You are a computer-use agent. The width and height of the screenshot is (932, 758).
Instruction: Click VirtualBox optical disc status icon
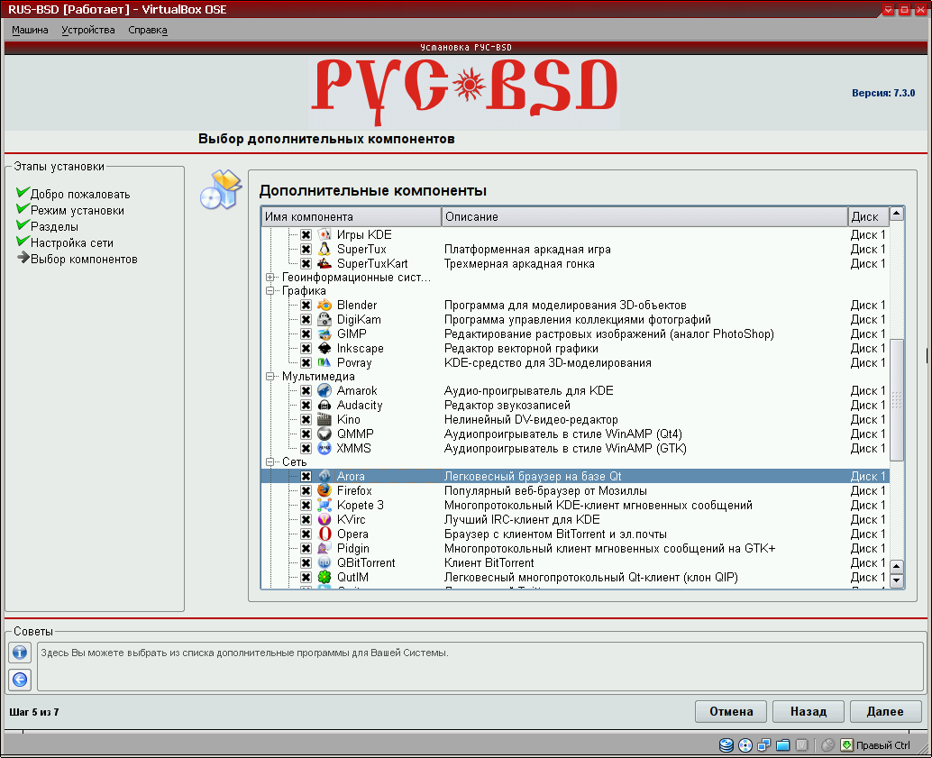point(745,744)
